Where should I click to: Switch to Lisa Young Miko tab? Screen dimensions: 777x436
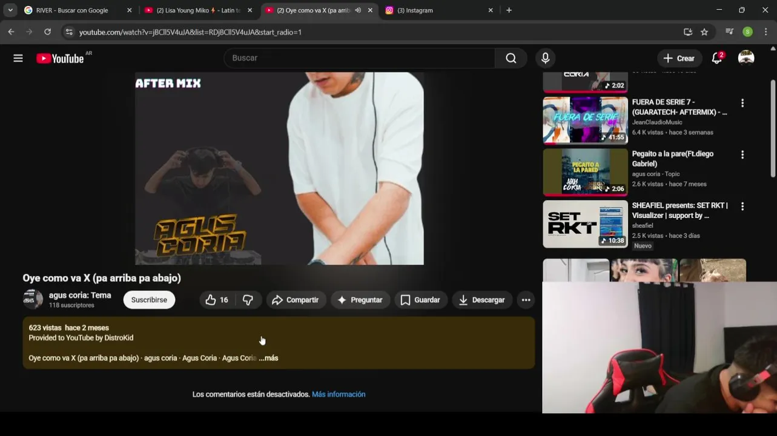coord(198,10)
